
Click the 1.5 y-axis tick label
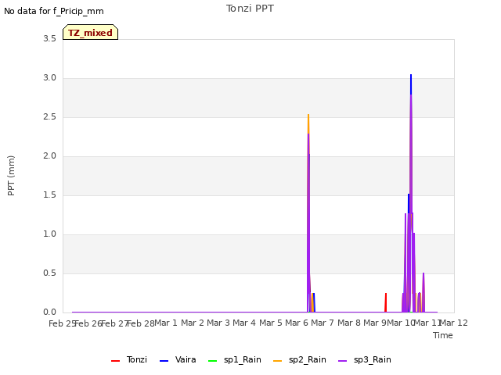point(49,195)
